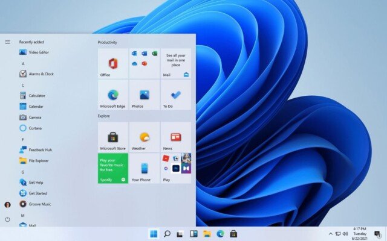Select Calculator in the app list
The image size is (387, 241).
click(37, 96)
